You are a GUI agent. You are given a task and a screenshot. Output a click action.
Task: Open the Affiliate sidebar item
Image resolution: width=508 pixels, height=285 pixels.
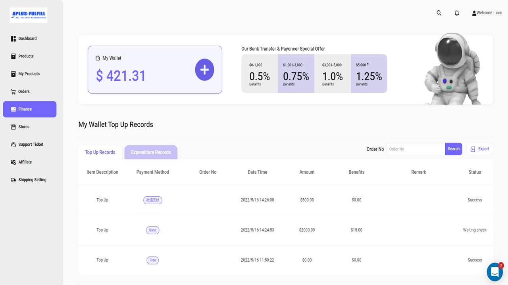tap(21, 162)
